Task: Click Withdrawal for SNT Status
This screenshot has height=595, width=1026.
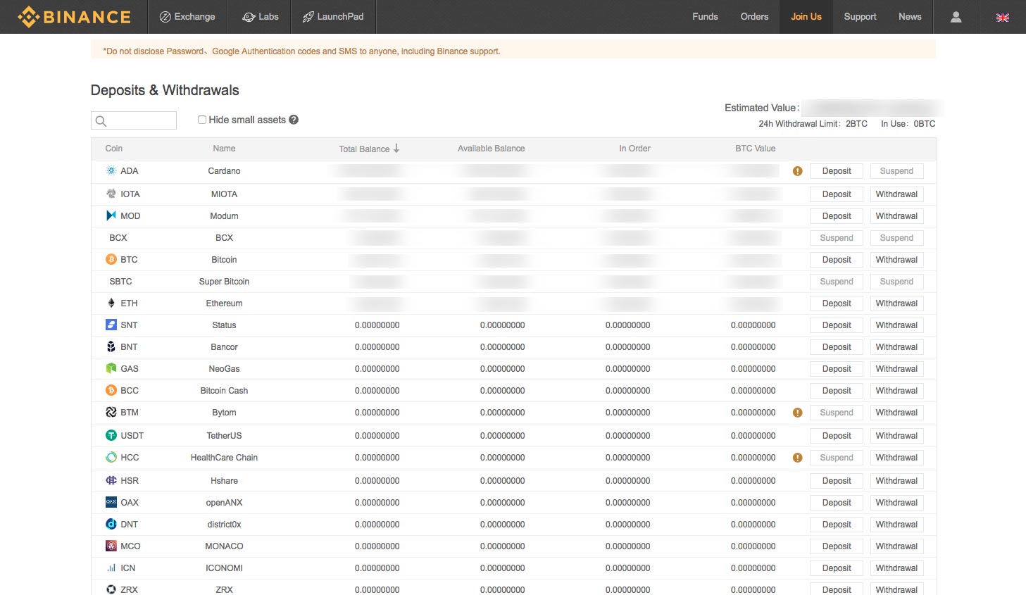Action: pyautogui.click(x=896, y=325)
